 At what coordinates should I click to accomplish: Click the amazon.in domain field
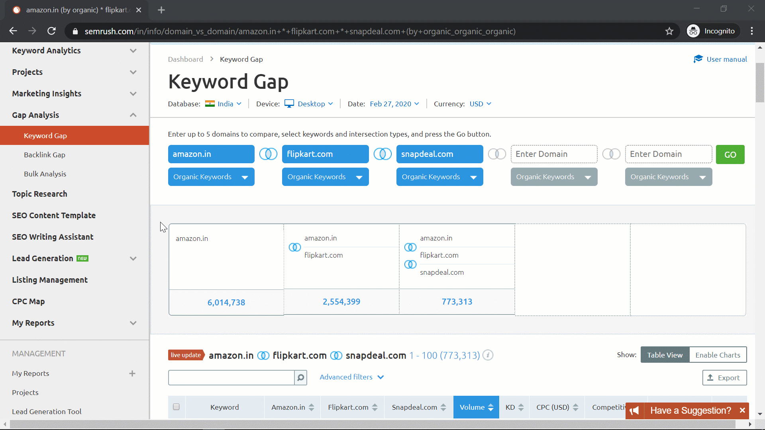[x=211, y=154]
